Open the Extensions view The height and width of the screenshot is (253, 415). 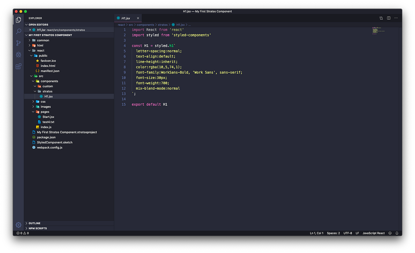click(x=18, y=66)
